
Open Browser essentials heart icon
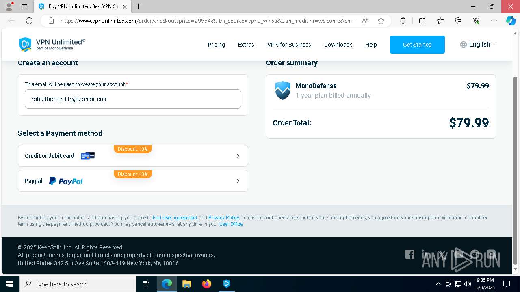pyautogui.click(x=476, y=21)
